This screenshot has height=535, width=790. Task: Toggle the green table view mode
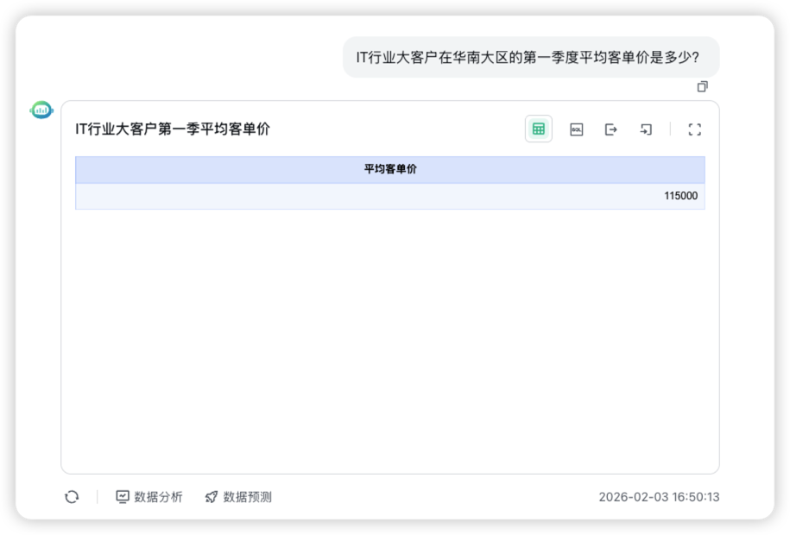538,129
